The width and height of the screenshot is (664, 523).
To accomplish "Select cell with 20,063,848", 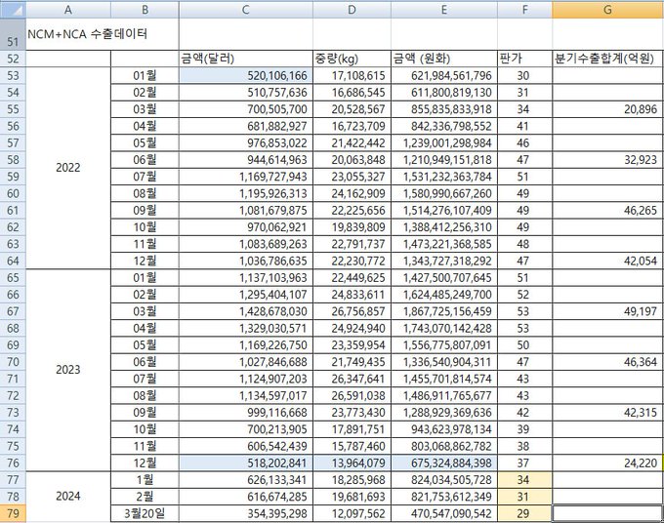I will coord(352,160).
